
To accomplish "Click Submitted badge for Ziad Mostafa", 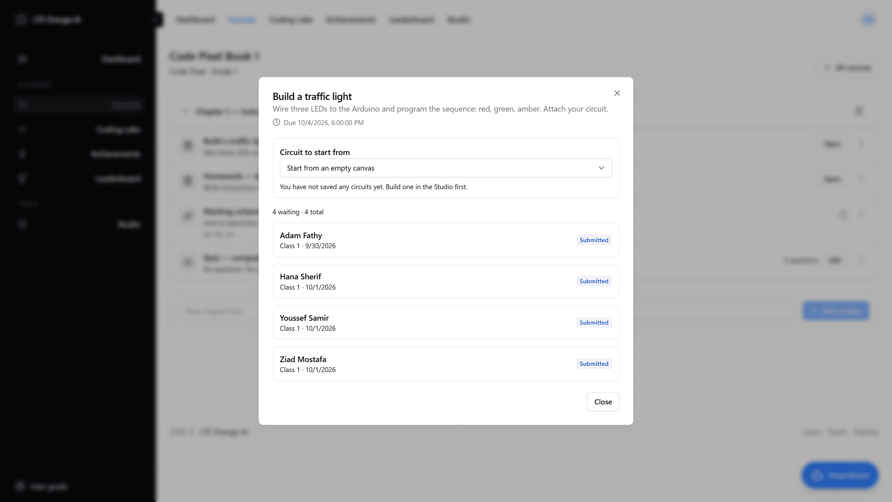I will click(594, 363).
